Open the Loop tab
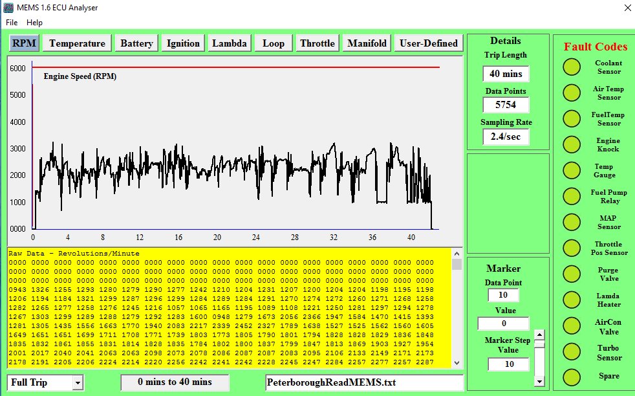 point(274,43)
